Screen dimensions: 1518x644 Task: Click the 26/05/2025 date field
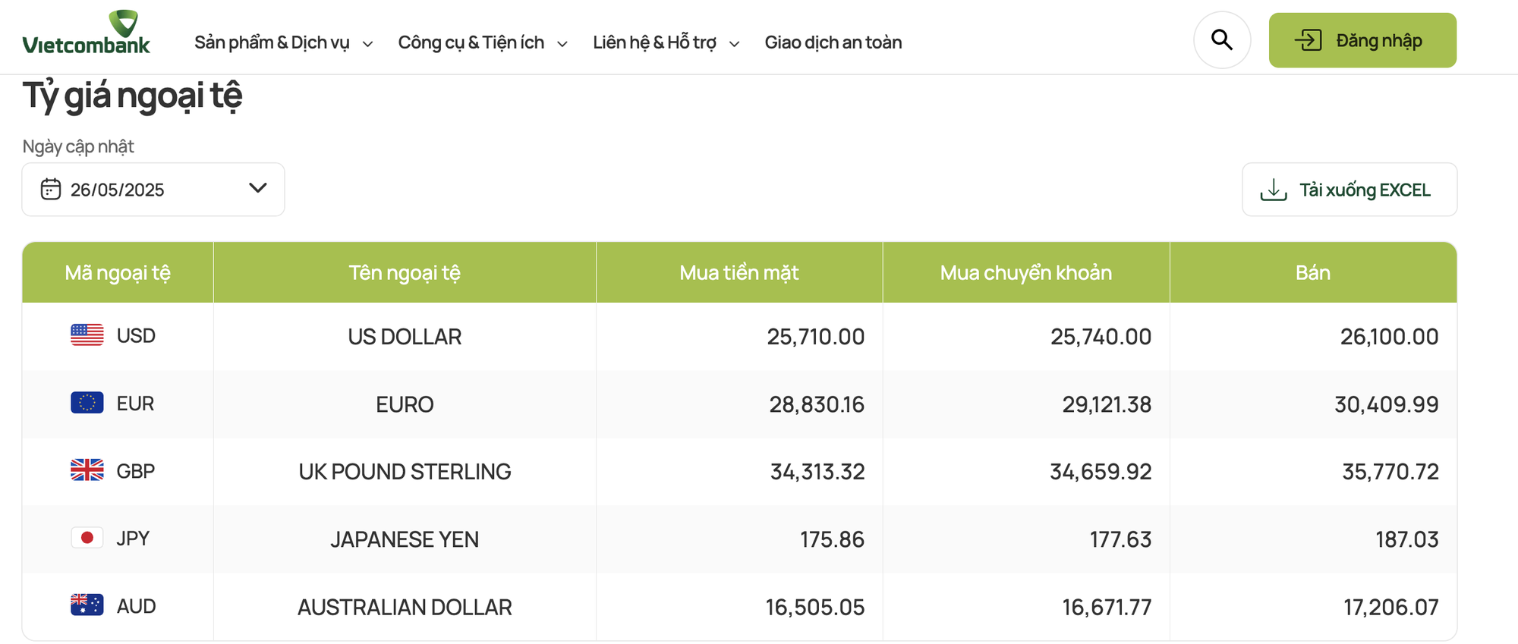click(x=118, y=190)
